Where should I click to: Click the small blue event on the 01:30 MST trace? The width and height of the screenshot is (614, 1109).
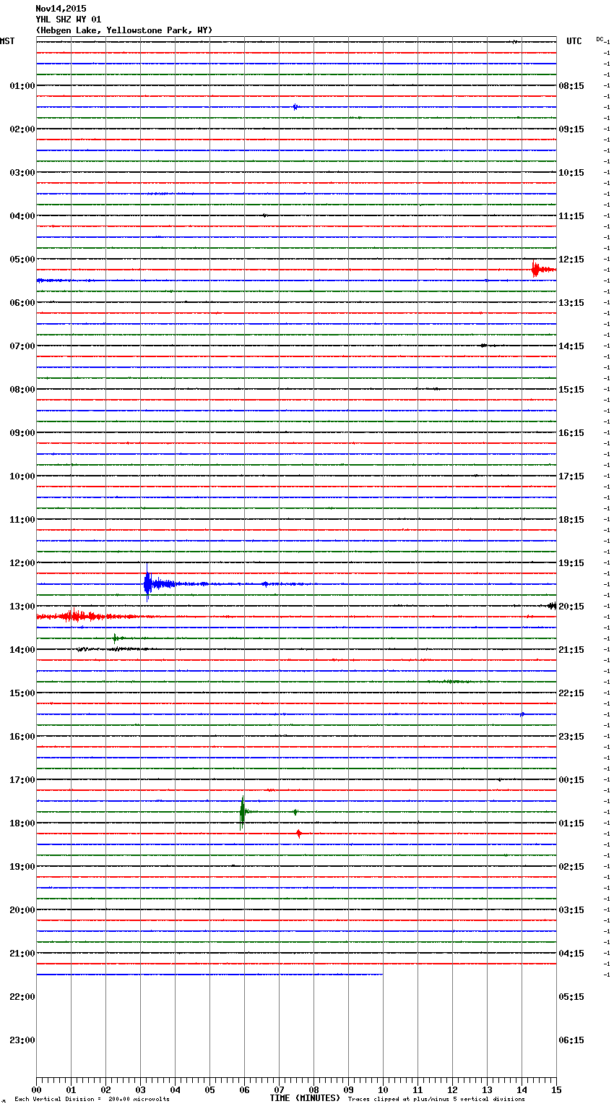coord(295,107)
